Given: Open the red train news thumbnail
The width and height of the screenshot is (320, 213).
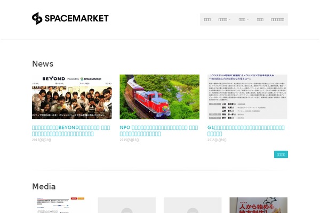Looking at the screenshot, I should click(159, 97).
